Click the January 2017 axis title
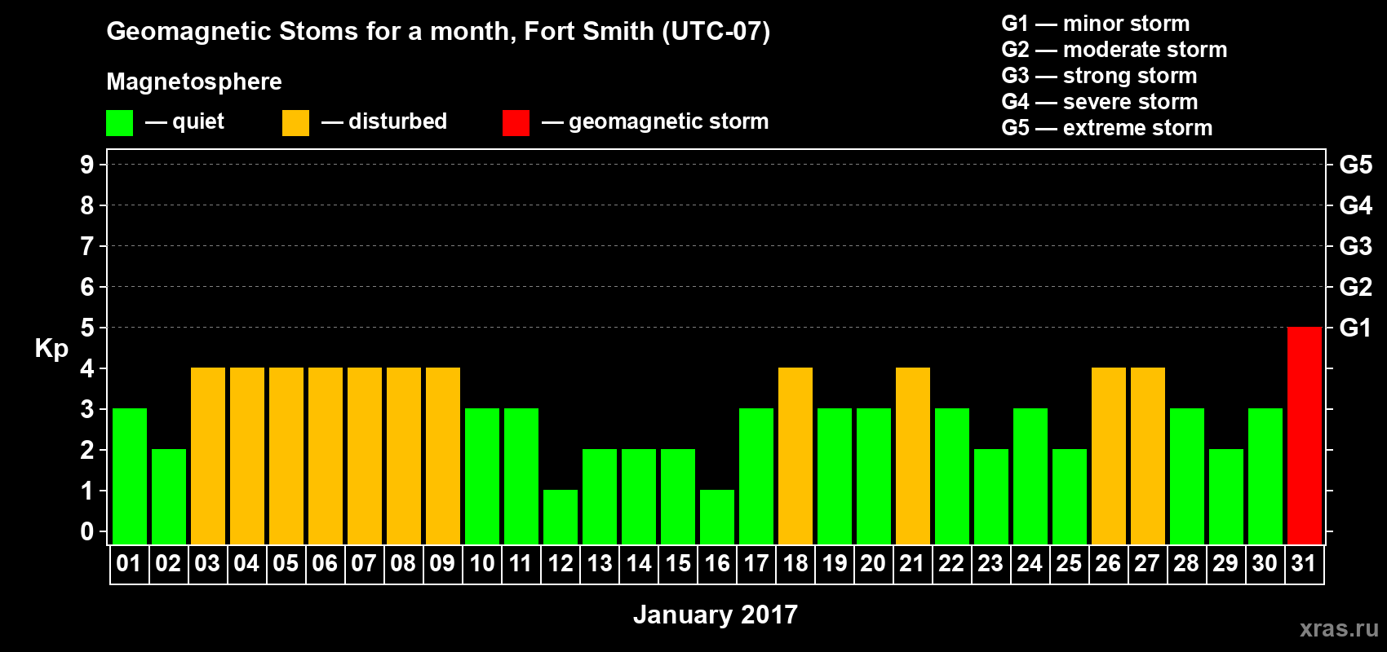The image size is (1387, 652). (x=716, y=614)
